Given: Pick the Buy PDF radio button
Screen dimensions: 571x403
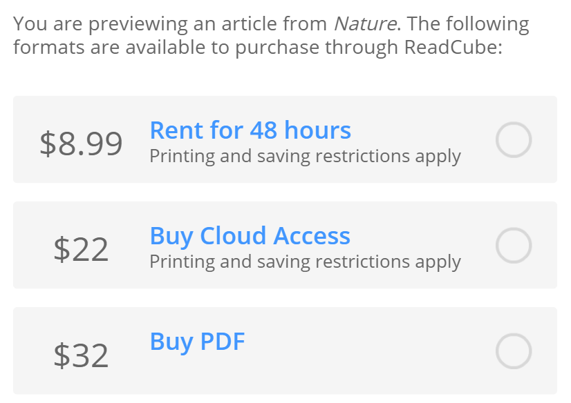Looking at the screenshot, I should pyautogui.click(x=514, y=351).
